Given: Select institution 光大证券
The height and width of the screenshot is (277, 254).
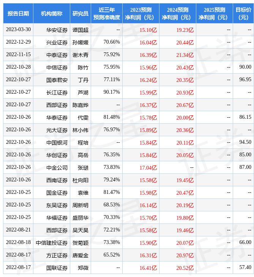Looking at the screenshot, I should point(57,131).
